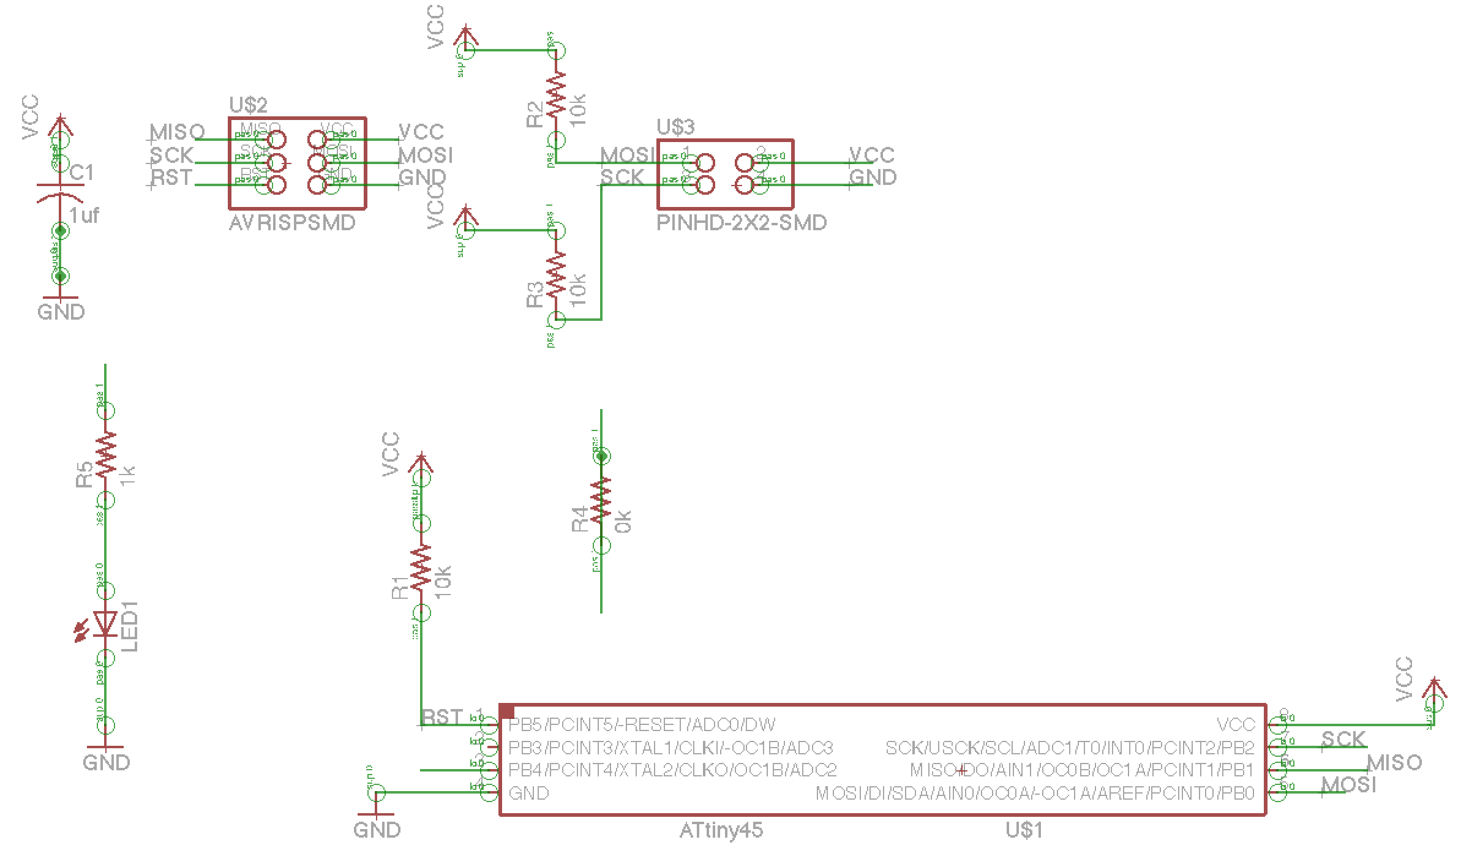1461x856 pixels.
Task: Click the SCK/USCK/SCL/ADC1 PB2 pin text
Action: point(1070,748)
